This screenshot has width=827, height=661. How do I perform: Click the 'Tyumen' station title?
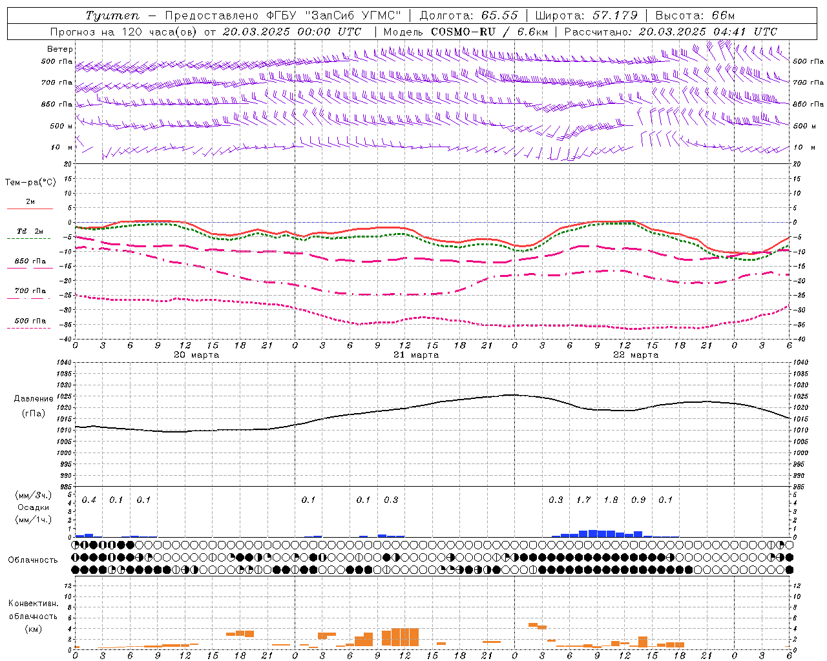pos(112,15)
